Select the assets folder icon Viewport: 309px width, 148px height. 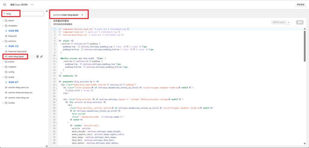6,77
